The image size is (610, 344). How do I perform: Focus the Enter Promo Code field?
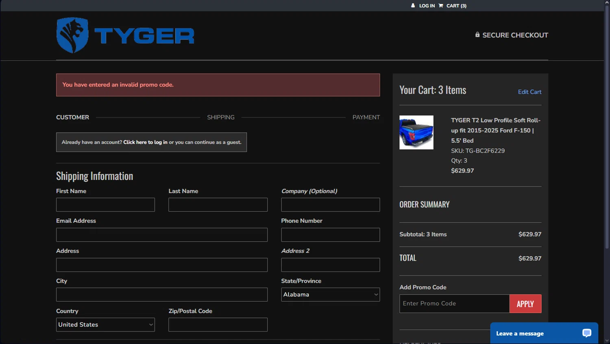(x=454, y=304)
